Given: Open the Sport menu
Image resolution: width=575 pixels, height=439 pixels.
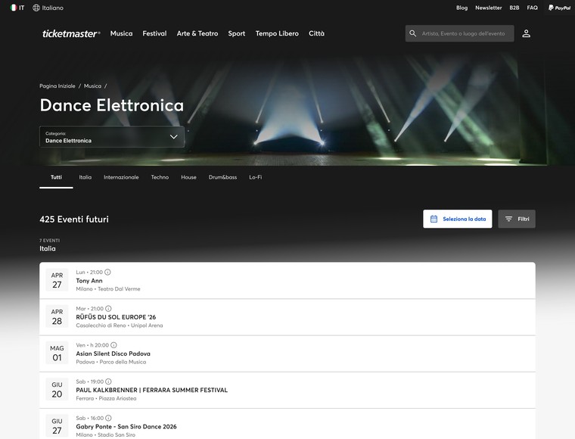Looking at the screenshot, I should point(237,33).
